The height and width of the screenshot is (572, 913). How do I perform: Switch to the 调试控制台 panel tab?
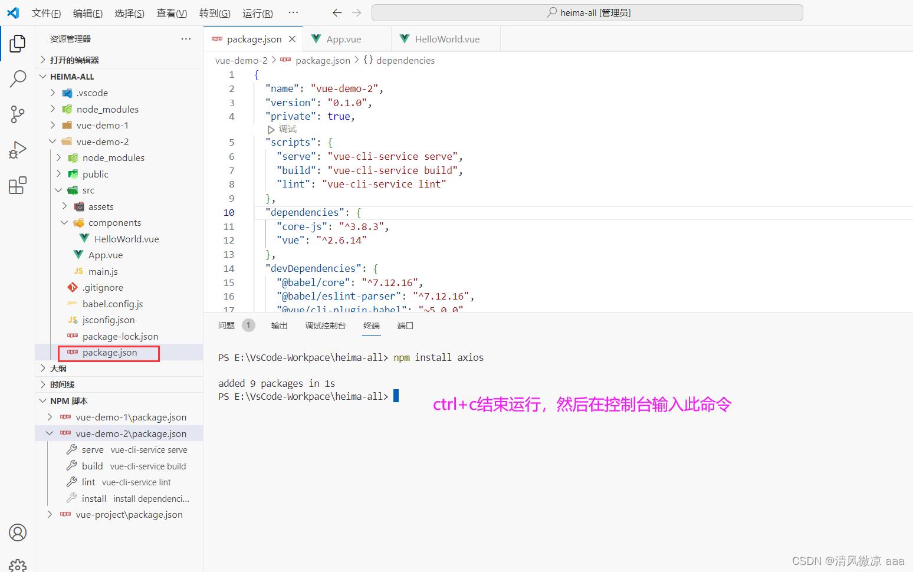[326, 326]
